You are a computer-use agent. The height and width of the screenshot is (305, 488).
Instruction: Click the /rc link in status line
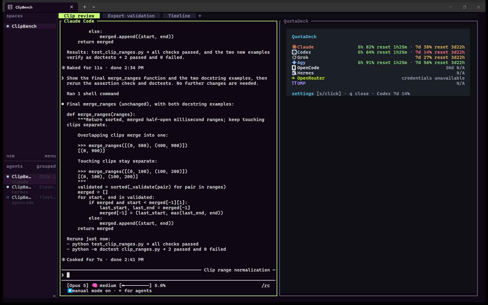pyautogui.click(x=266, y=285)
